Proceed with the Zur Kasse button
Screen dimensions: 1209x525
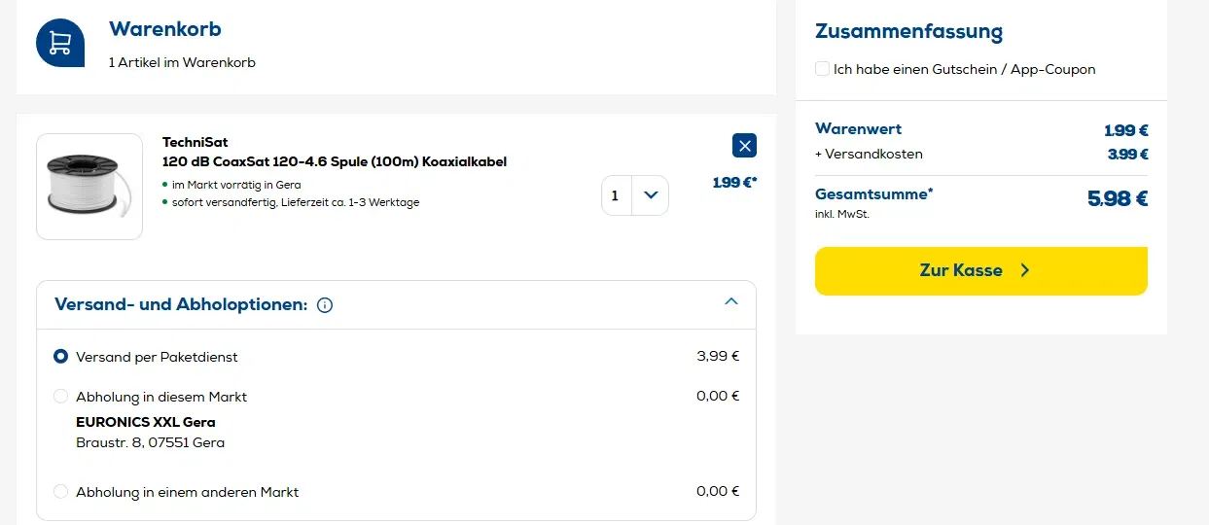[x=961, y=270]
